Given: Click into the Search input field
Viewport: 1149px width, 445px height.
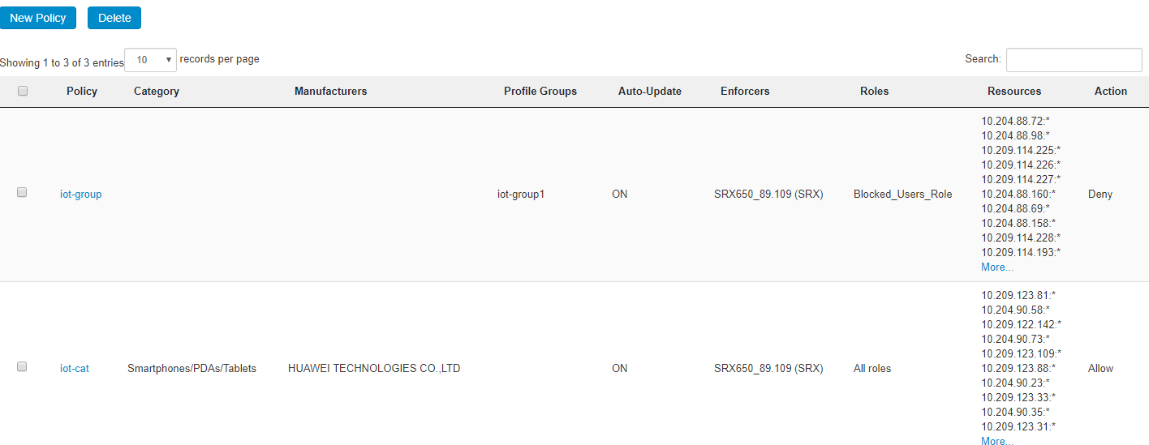Looking at the screenshot, I should point(1074,60).
